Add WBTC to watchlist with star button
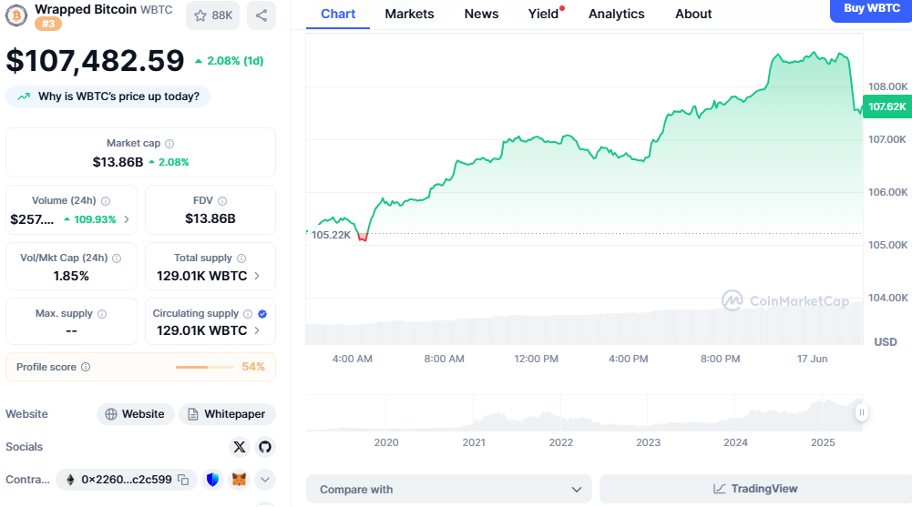 coord(213,15)
